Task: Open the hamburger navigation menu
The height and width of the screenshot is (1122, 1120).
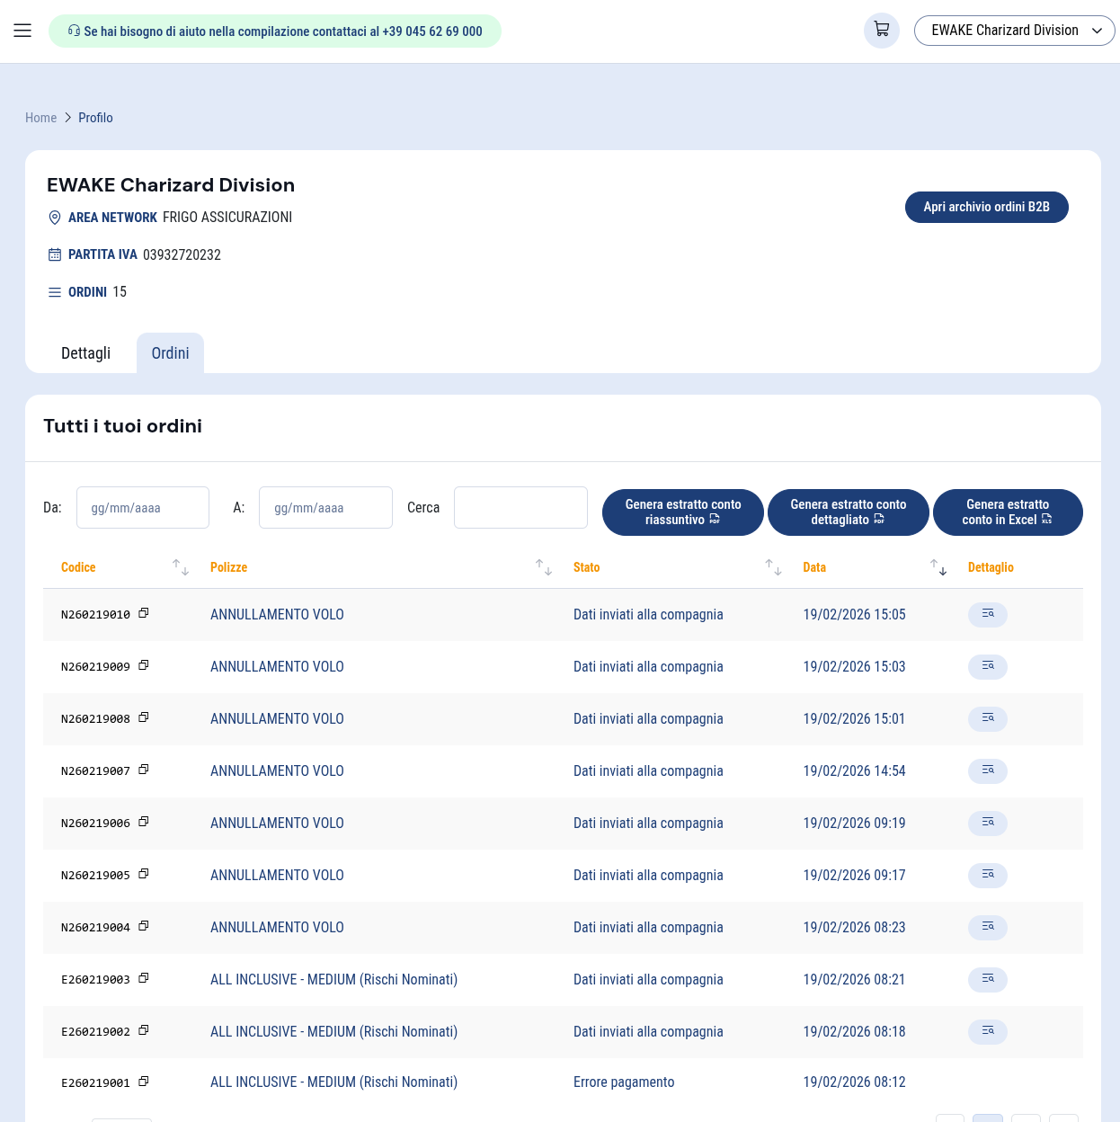Action: [x=22, y=31]
